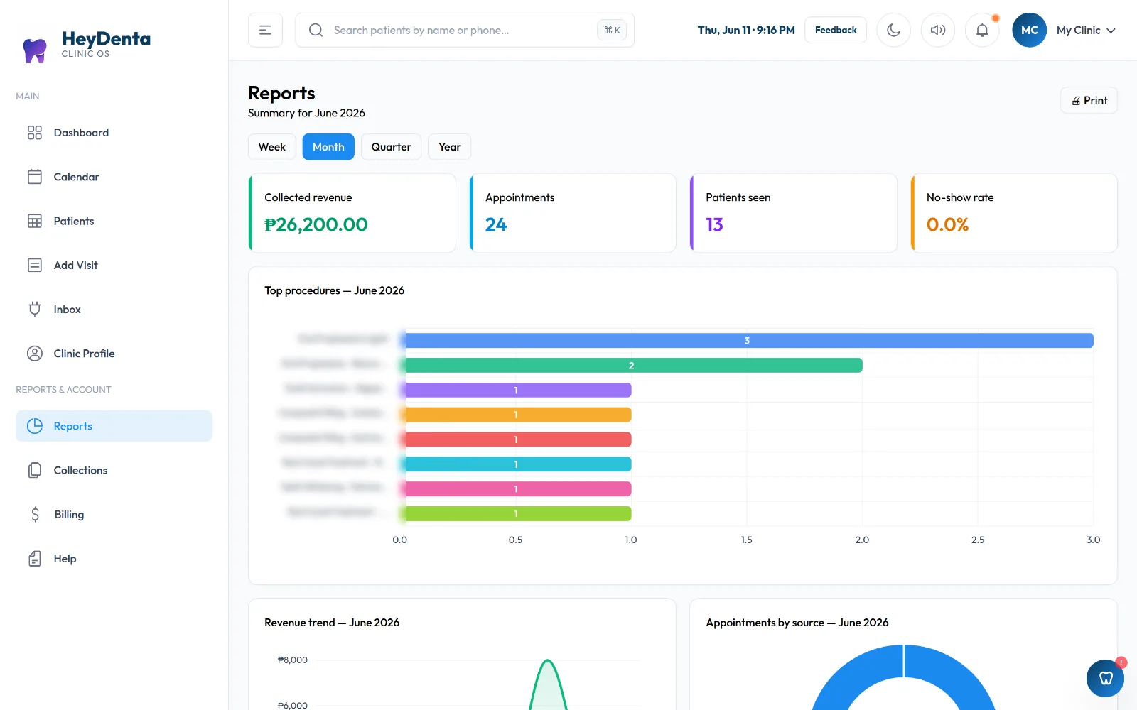Open Calendar via its calendar icon
The height and width of the screenshot is (710, 1137).
click(35, 177)
